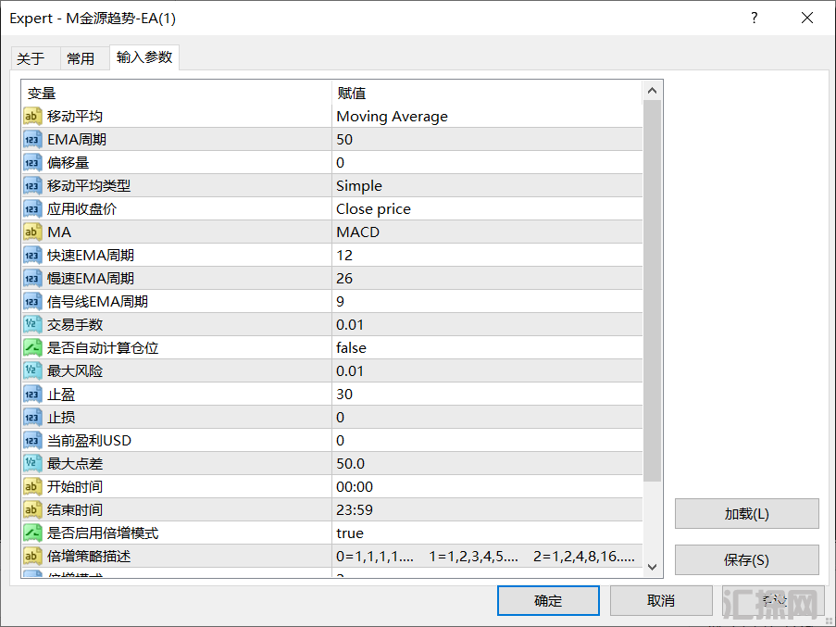The width and height of the screenshot is (836, 627).
Task: Click the integer icon beside EMA周期
Action: [32, 140]
